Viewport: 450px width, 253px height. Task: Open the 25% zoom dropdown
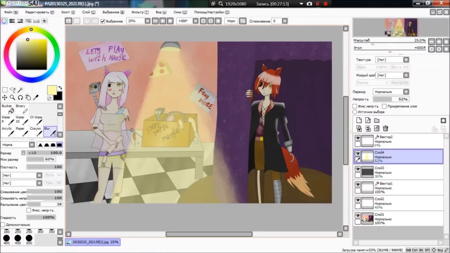[x=147, y=21]
